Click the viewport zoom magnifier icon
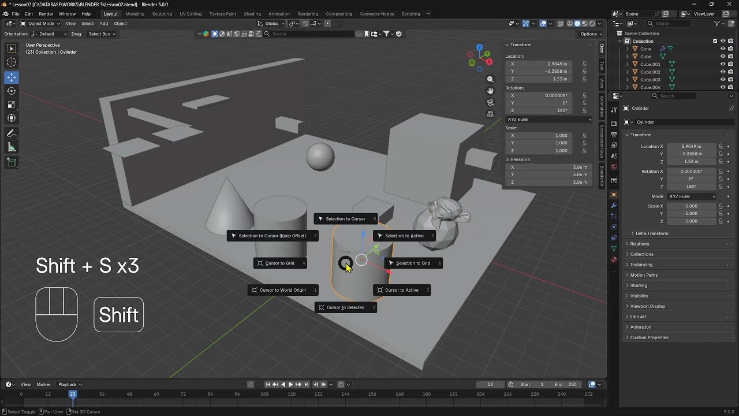 click(490, 79)
